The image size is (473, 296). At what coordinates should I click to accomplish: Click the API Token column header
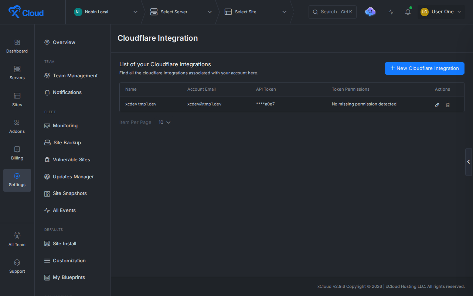[266, 89]
